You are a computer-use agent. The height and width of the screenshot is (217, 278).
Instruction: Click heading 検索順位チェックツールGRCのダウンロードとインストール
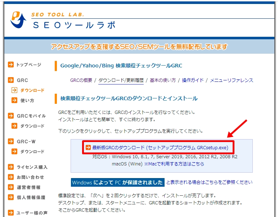129,98
